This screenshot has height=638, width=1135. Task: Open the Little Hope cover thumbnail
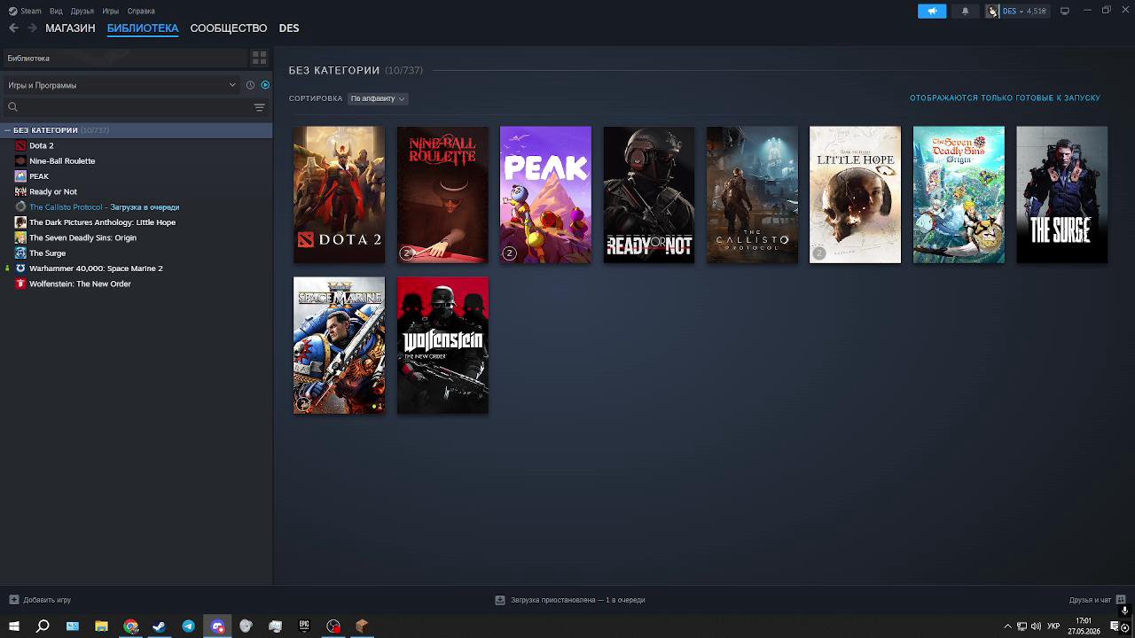pyautogui.click(x=855, y=195)
